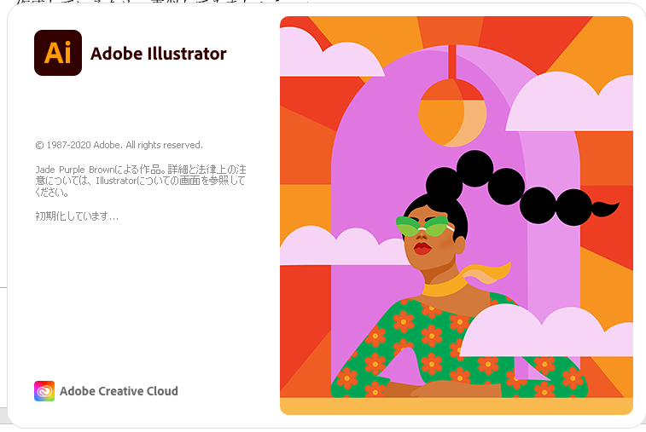Click the 1987-2020 Adobe copyright line

click(x=119, y=145)
